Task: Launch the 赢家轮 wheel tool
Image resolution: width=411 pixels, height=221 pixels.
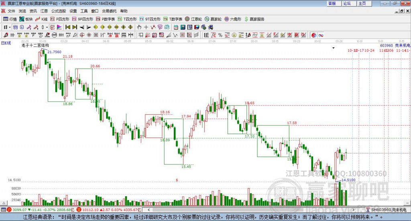Action: click(213, 19)
